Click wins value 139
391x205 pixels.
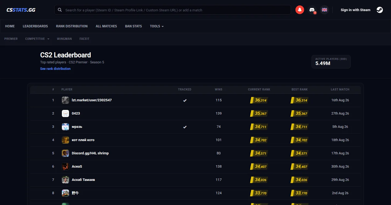click(x=219, y=113)
